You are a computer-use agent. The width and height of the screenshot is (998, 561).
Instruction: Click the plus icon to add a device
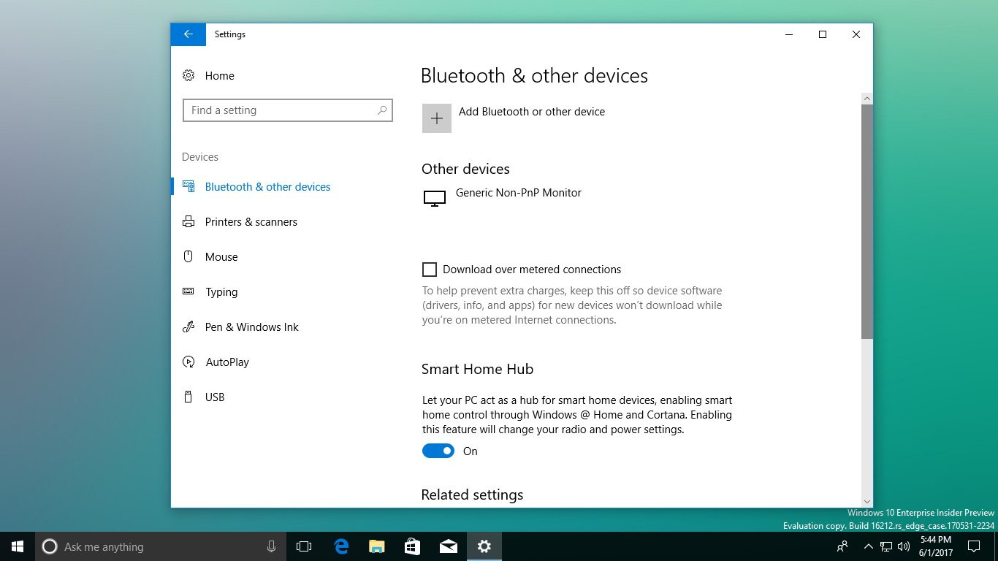[436, 118]
